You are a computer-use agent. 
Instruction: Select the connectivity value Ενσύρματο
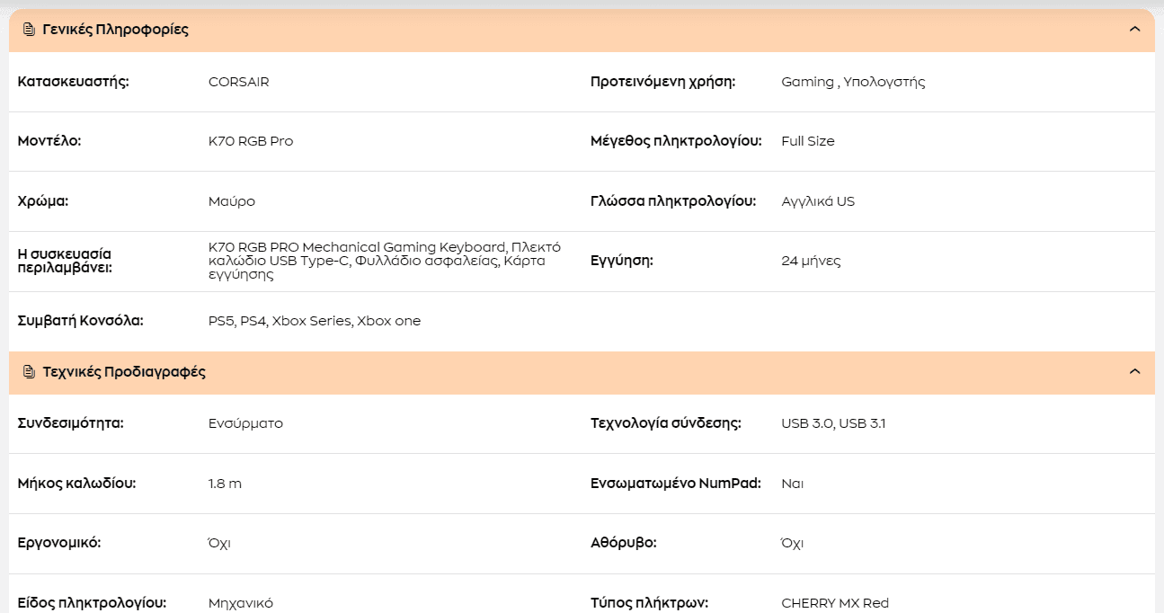pyautogui.click(x=245, y=423)
